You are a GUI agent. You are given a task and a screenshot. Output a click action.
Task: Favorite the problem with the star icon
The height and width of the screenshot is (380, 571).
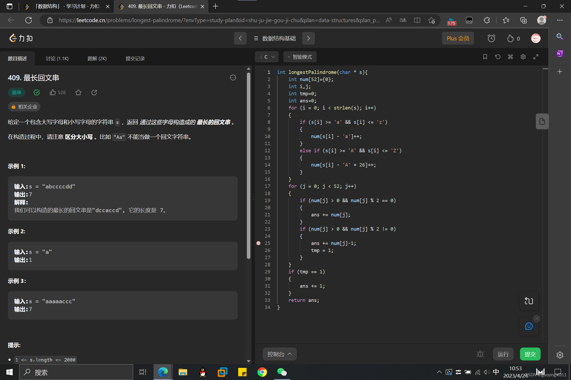pos(78,93)
